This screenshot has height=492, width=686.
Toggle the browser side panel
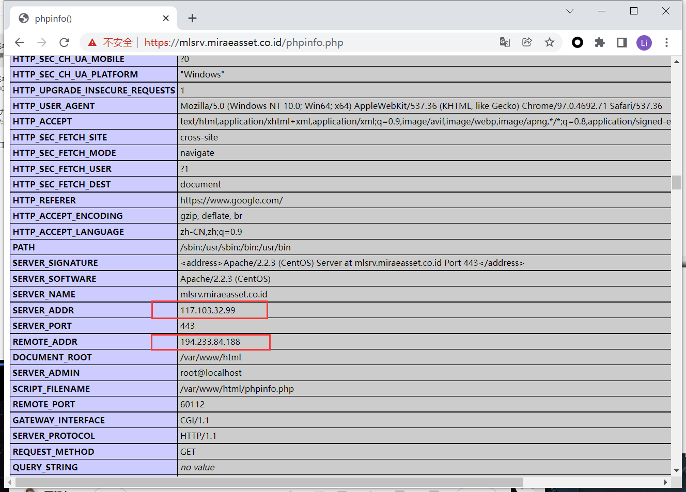(622, 42)
